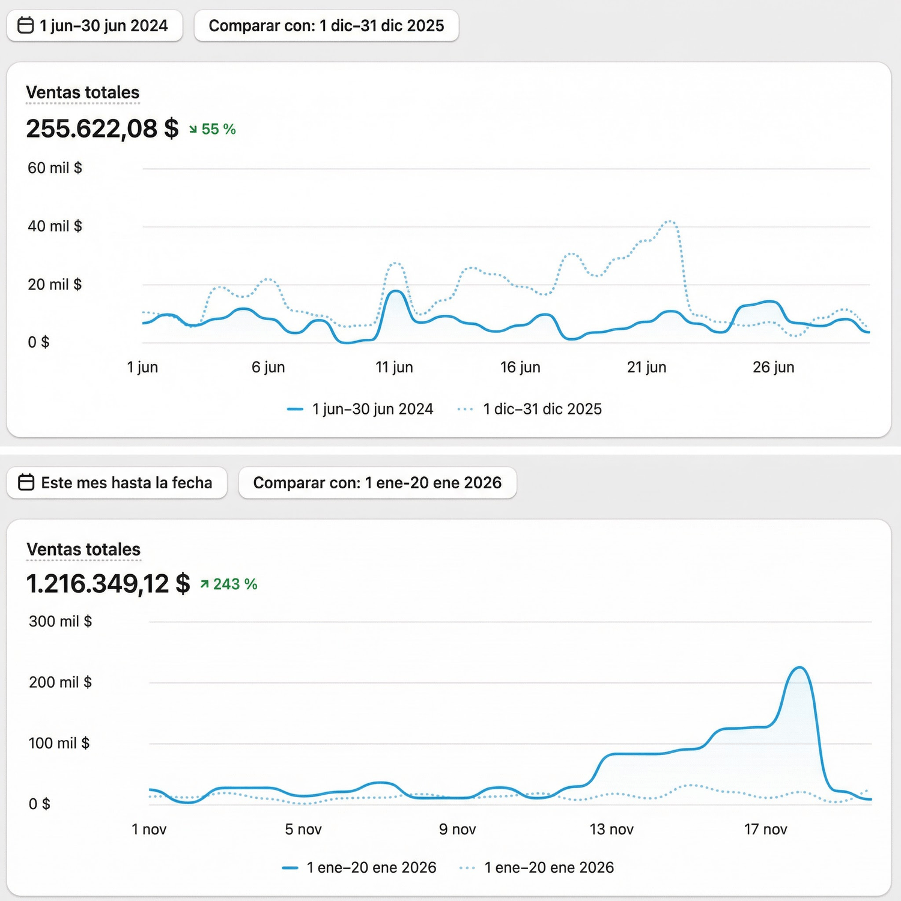
Task: Click "Ventas totales" title above 1.216.349,12 $
Action: [x=83, y=549]
